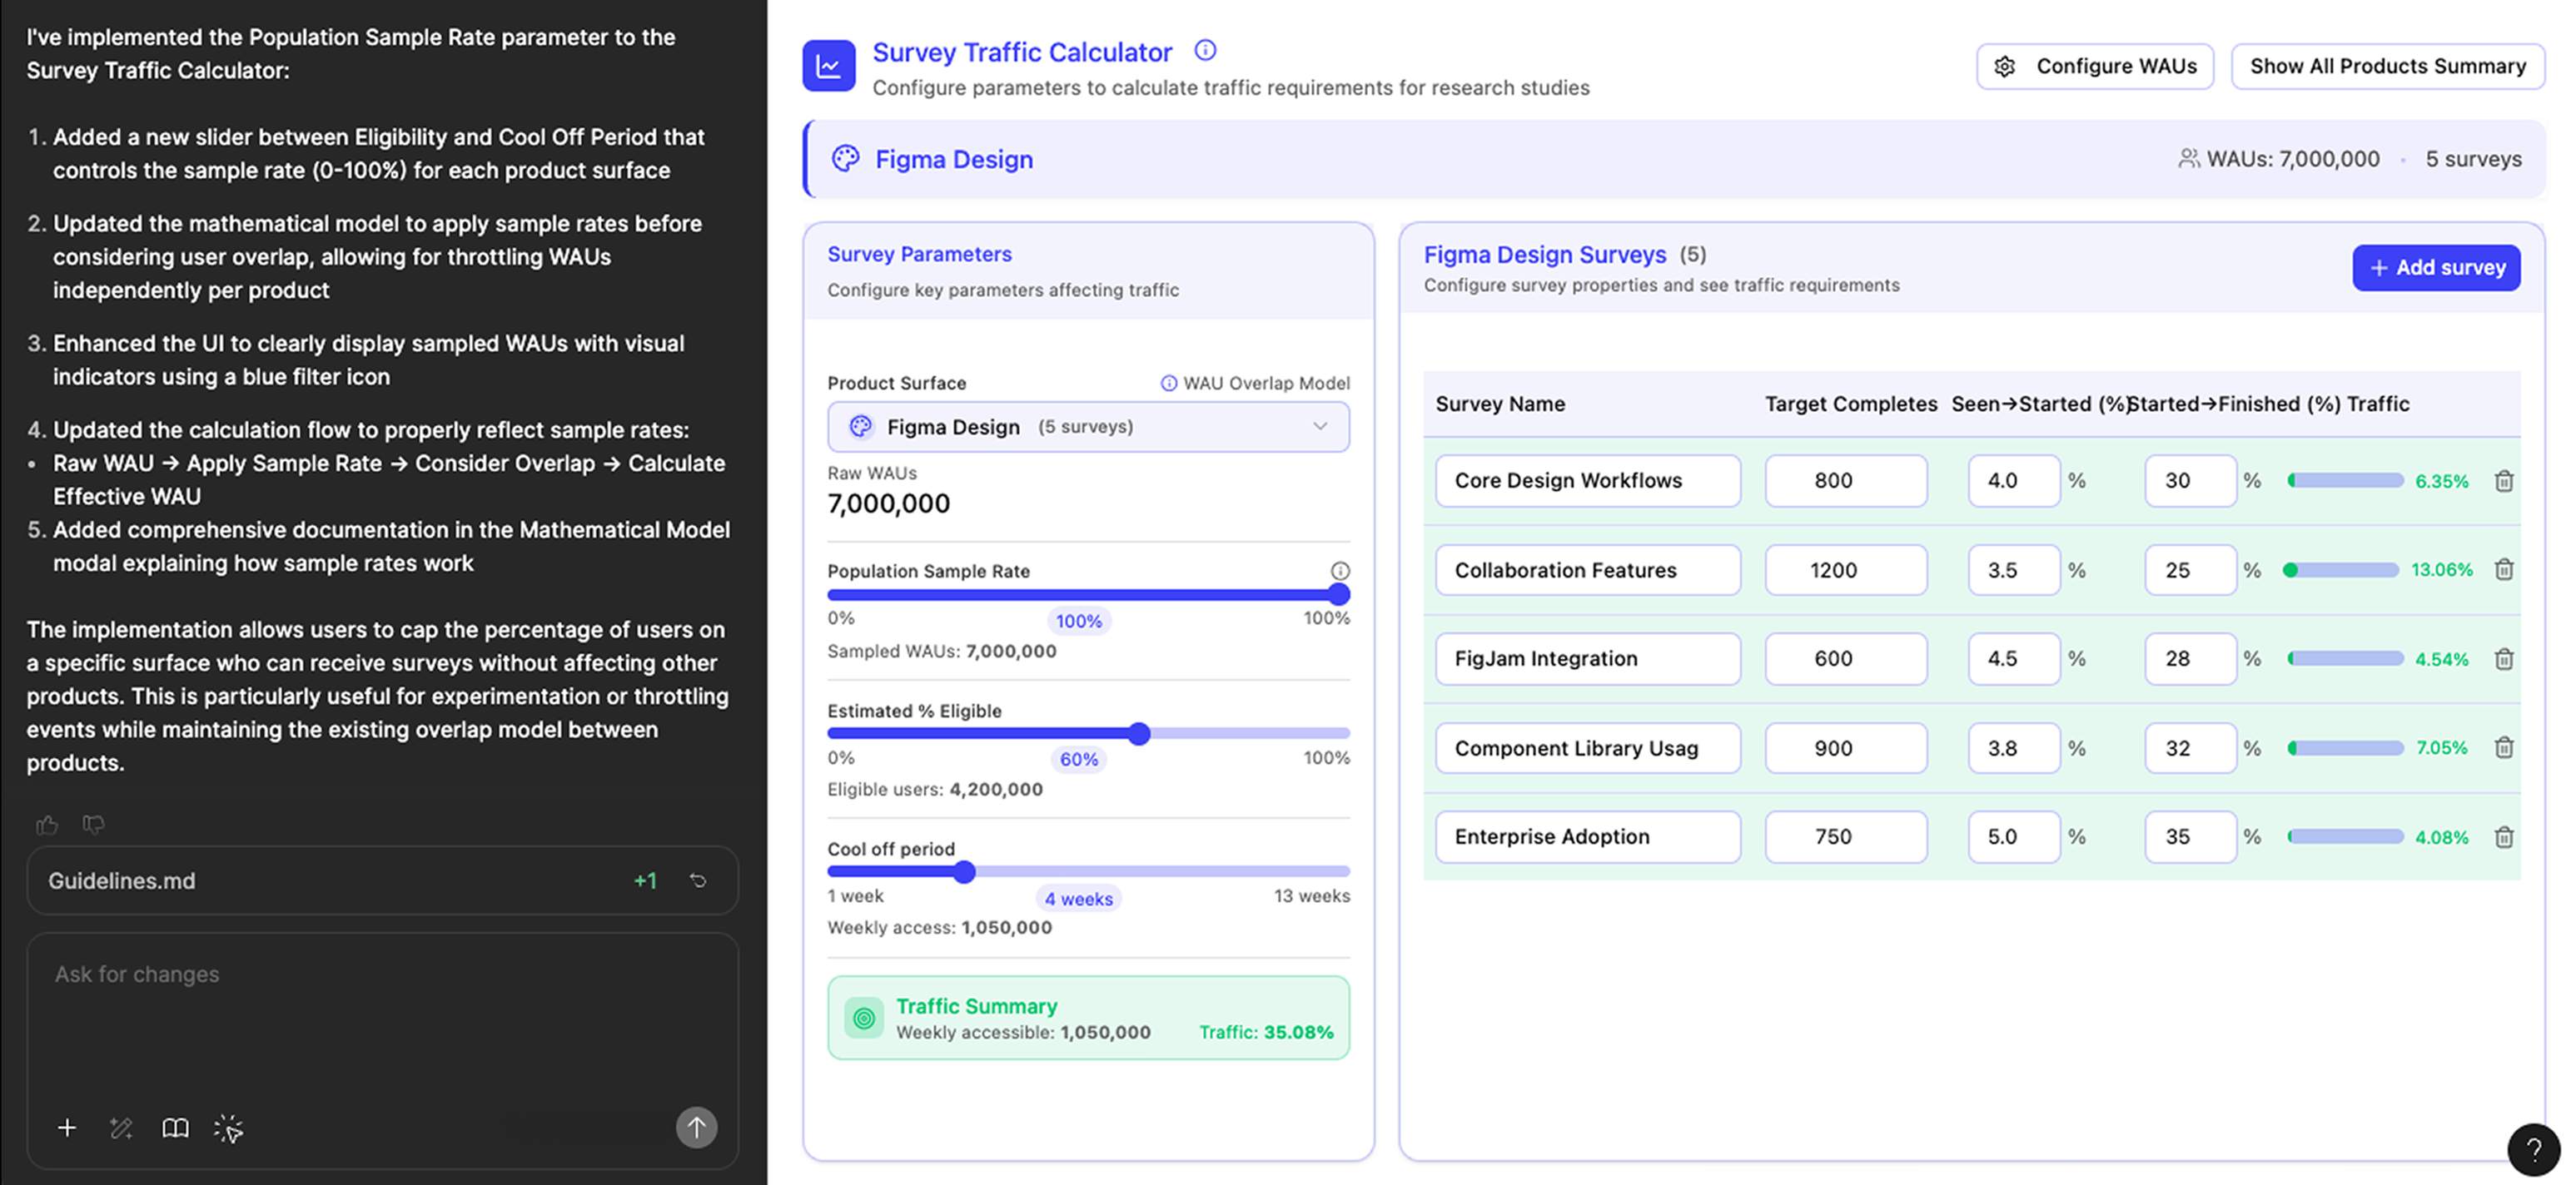Click the traffic value 13.06%
The width and height of the screenshot is (2576, 1185).
[2441, 569]
